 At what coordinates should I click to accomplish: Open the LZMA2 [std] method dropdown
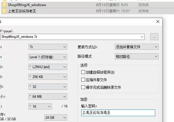click(x=48, y=67)
